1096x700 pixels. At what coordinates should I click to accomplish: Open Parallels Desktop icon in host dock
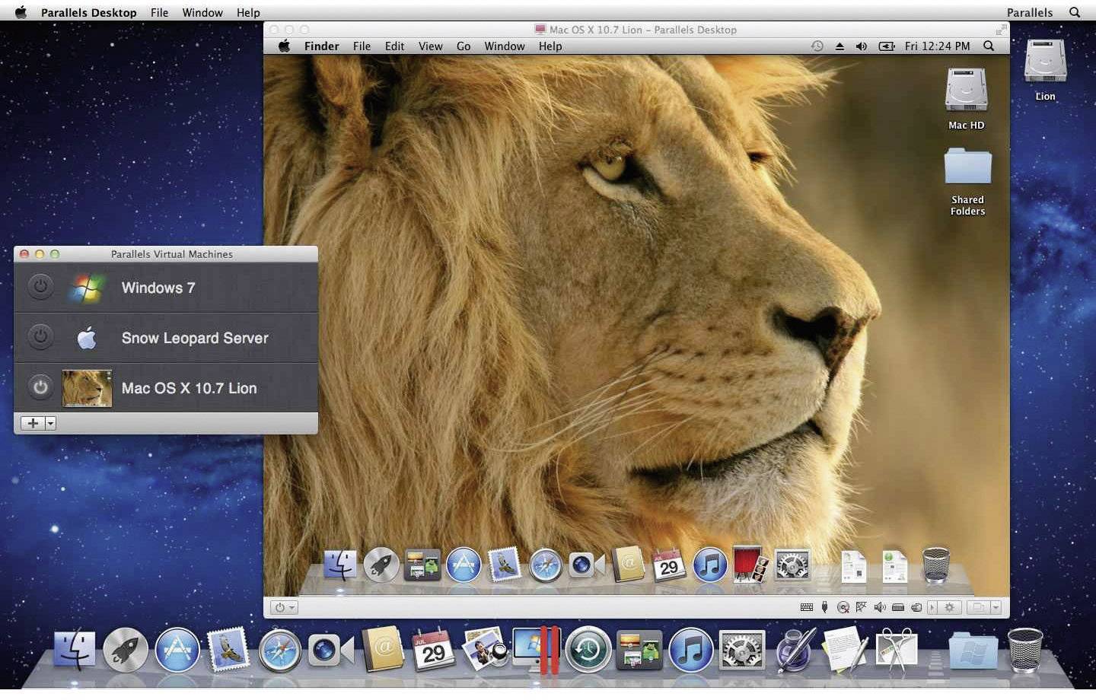(x=537, y=651)
